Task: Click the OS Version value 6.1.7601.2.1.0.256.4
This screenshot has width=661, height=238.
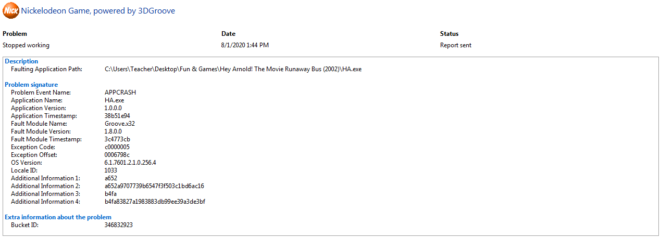Action: (x=130, y=163)
